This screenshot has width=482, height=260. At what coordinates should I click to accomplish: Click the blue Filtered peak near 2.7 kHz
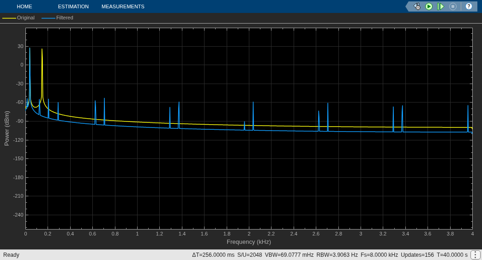pyautogui.click(x=328, y=117)
